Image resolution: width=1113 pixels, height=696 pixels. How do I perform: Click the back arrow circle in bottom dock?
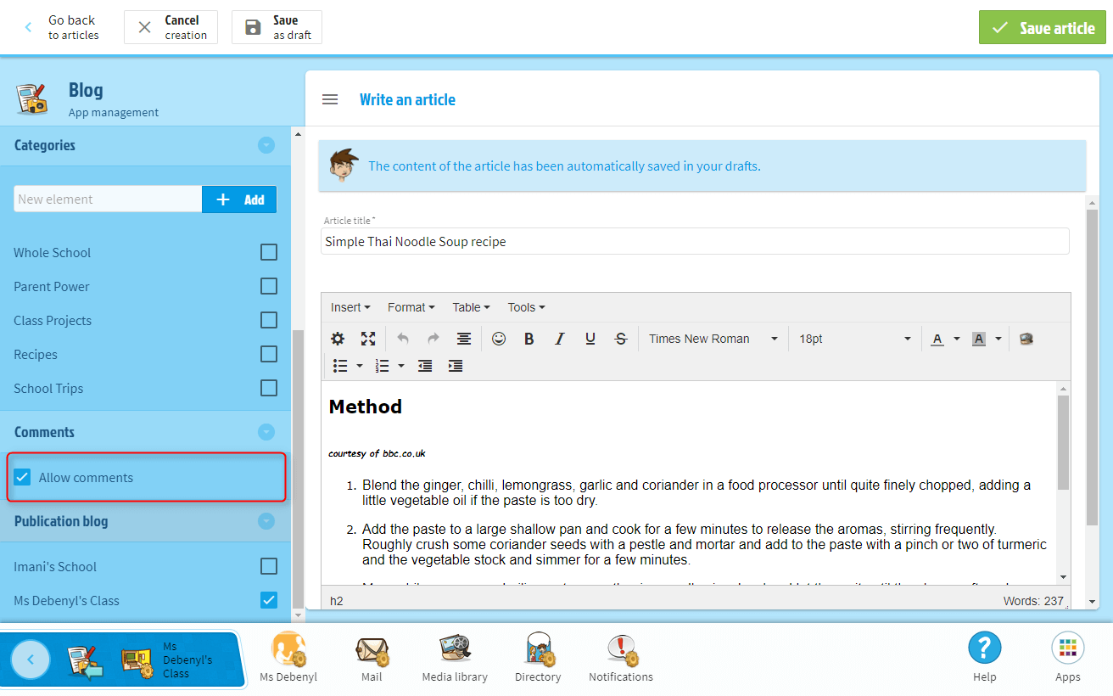[31, 660]
